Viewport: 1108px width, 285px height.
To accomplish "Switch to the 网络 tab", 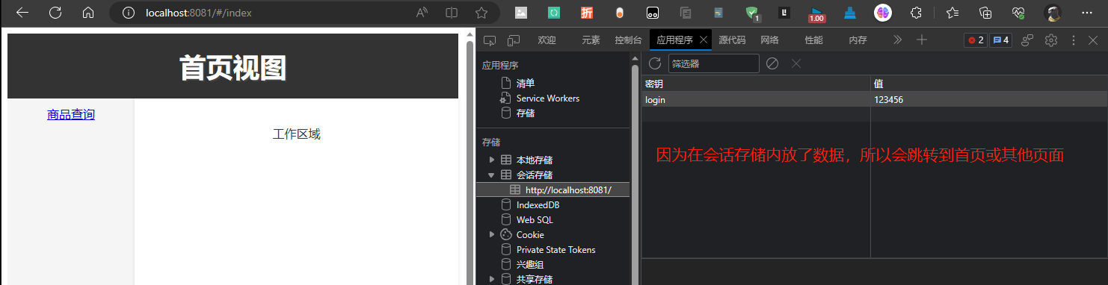I will pos(770,40).
